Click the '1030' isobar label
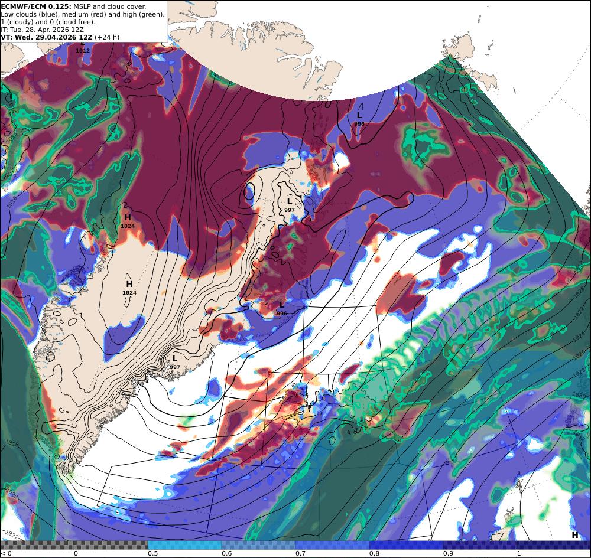591x558 pixels. (x=579, y=395)
